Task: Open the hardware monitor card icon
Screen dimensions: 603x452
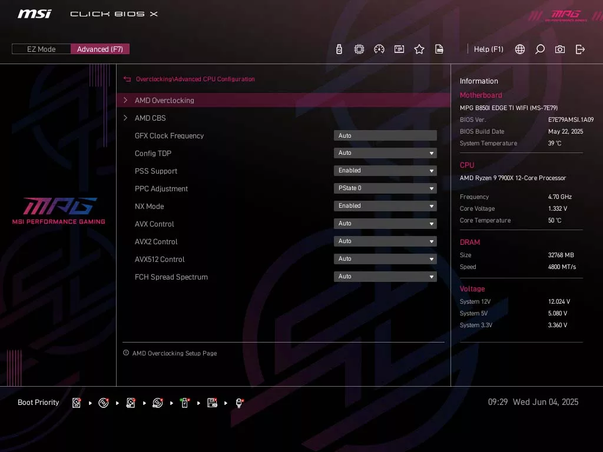Action: click(399, 49)
